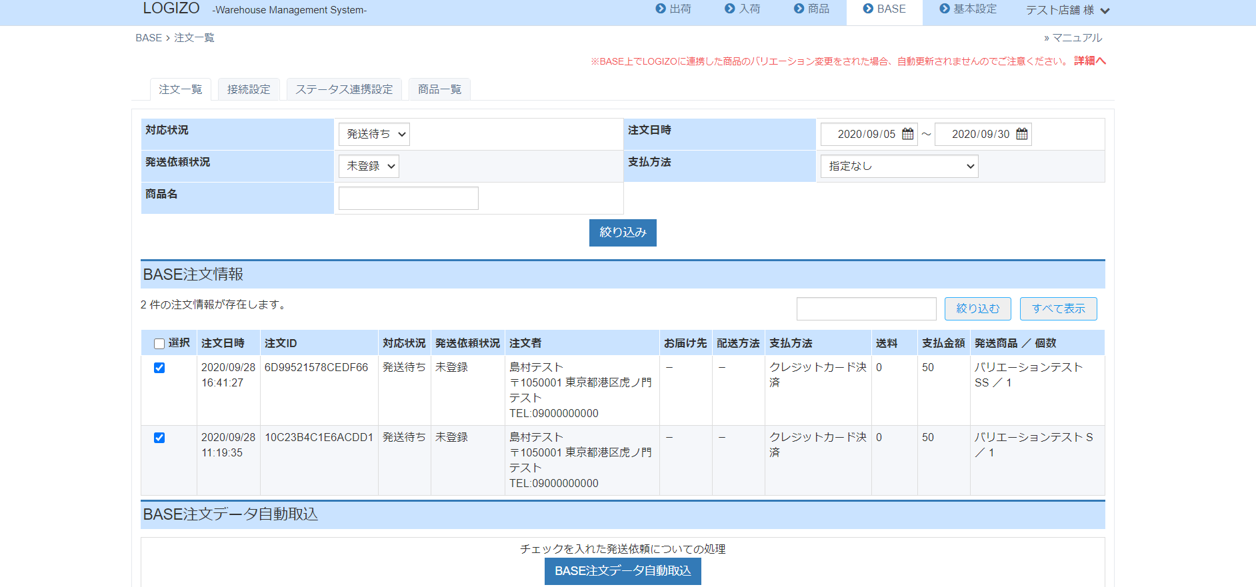Image resolution: width=1256 pixels, height=587 pixels.
Task: Click order ID 10C23B4C1E6ACDD1
Action: pyautogui.click(x=319, y=437)
